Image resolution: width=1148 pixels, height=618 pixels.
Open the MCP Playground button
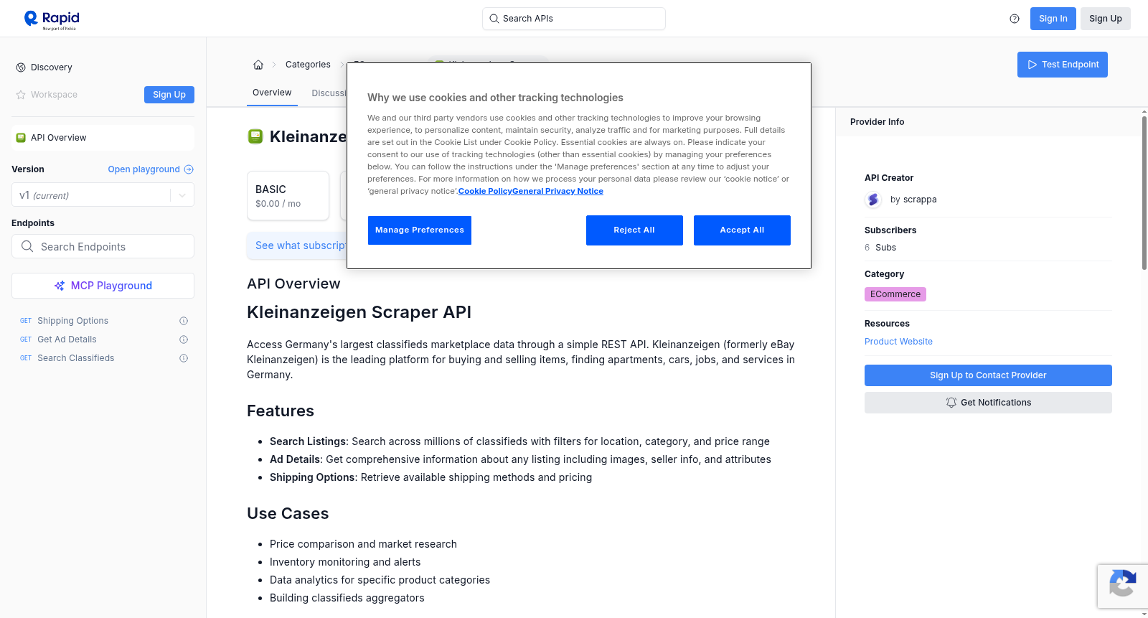(x=103, y=286)
